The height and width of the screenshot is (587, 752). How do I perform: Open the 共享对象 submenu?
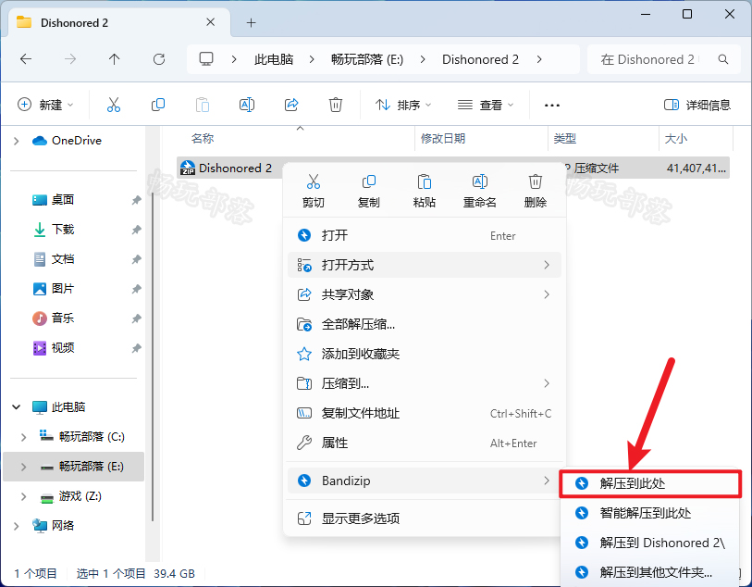[425, 294]
